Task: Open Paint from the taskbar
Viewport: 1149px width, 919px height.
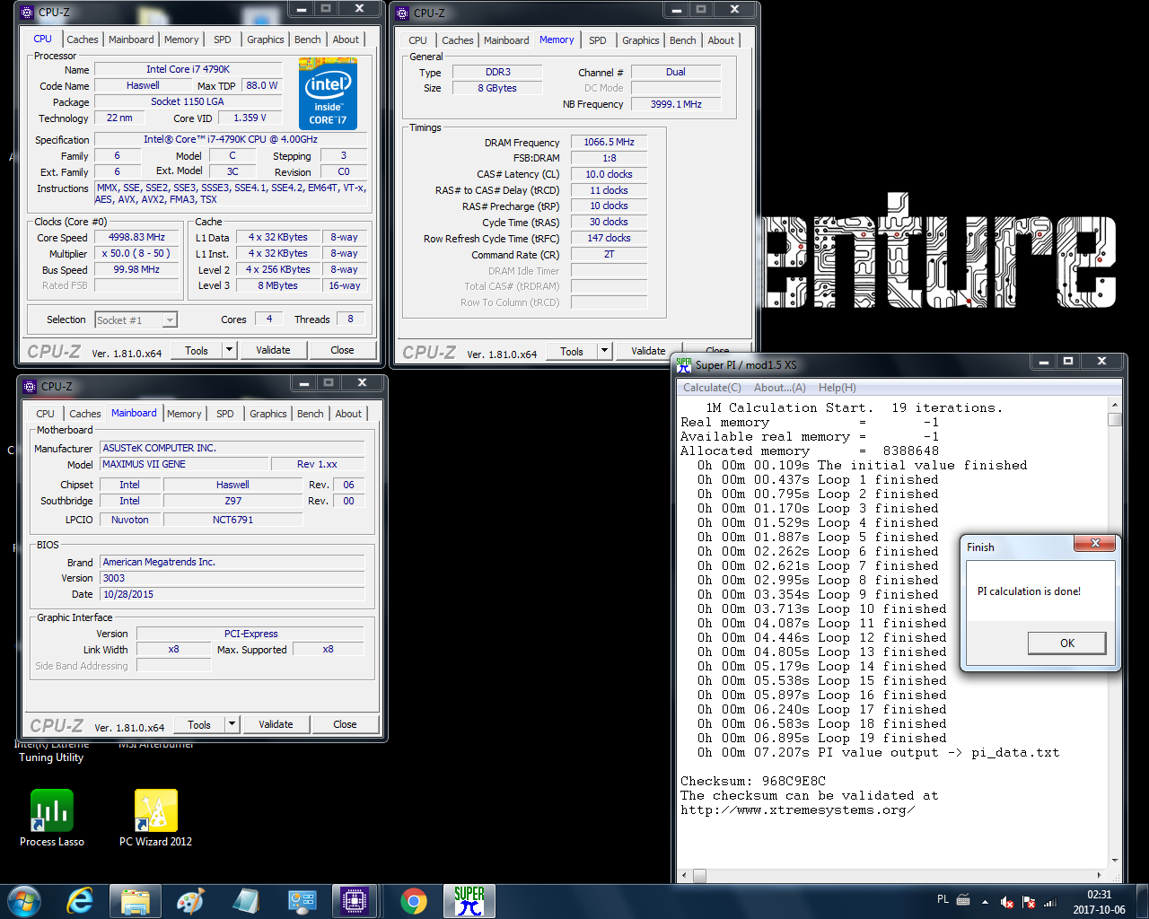Action: pos(190,901)
